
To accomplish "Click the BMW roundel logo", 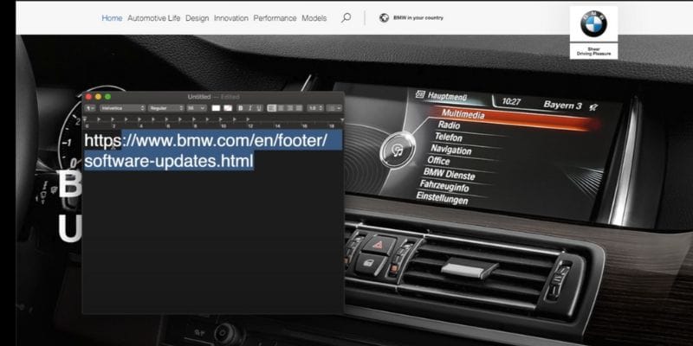I will [593, 24].
